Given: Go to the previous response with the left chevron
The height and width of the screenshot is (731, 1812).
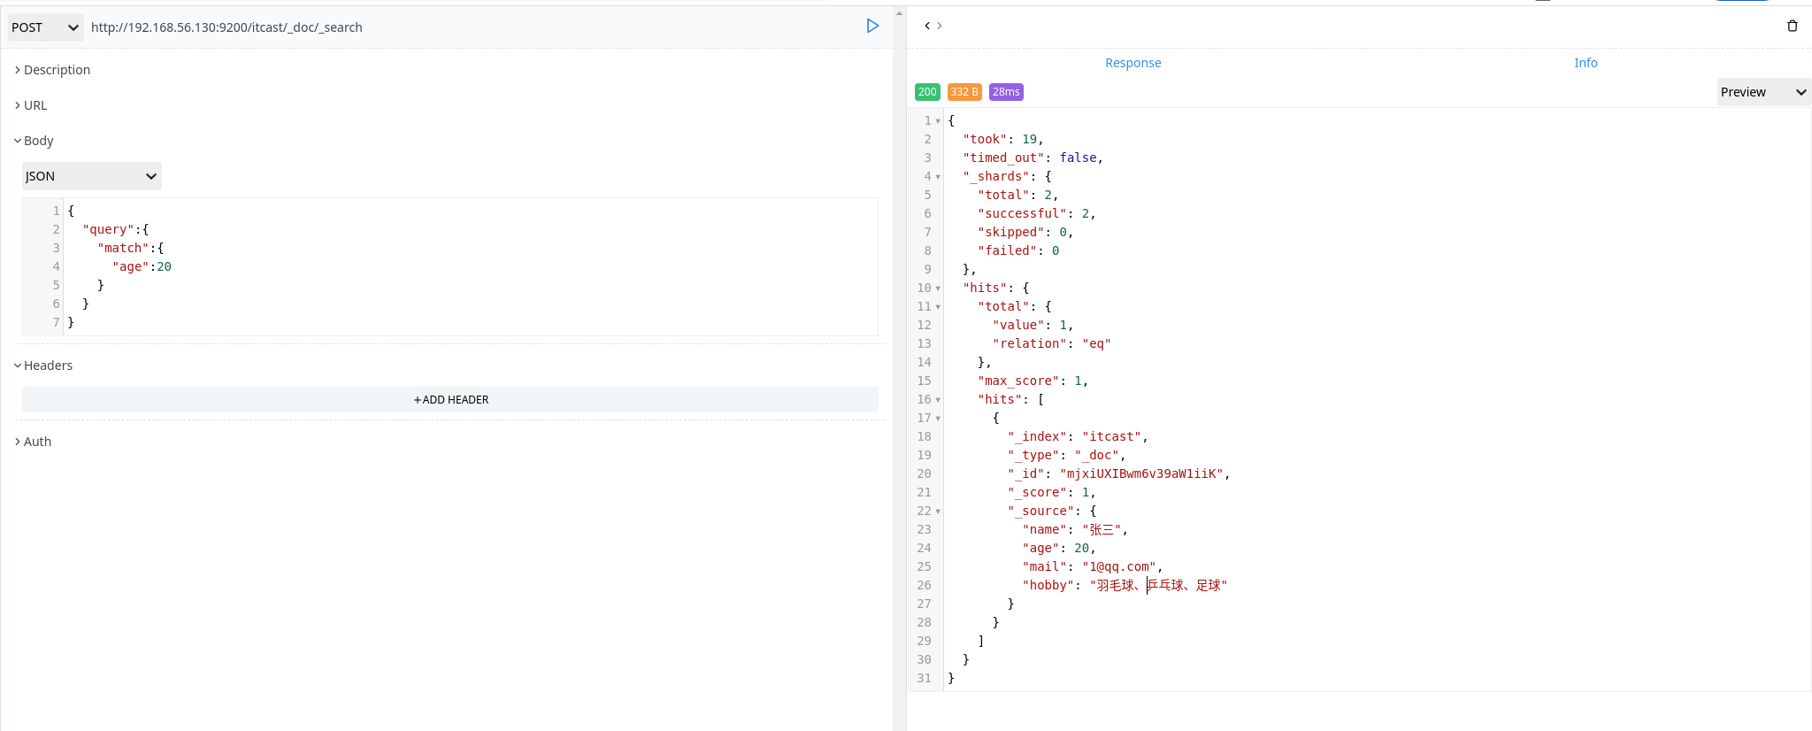Looking at the screenshot, I should point(926,26).
